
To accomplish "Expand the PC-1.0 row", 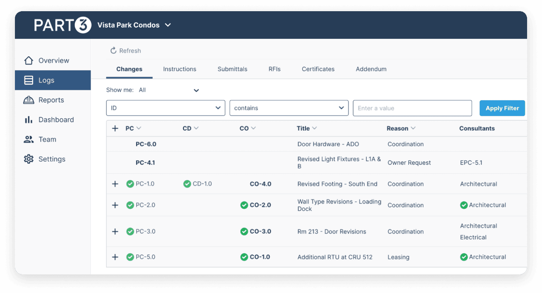I will 115,184.
